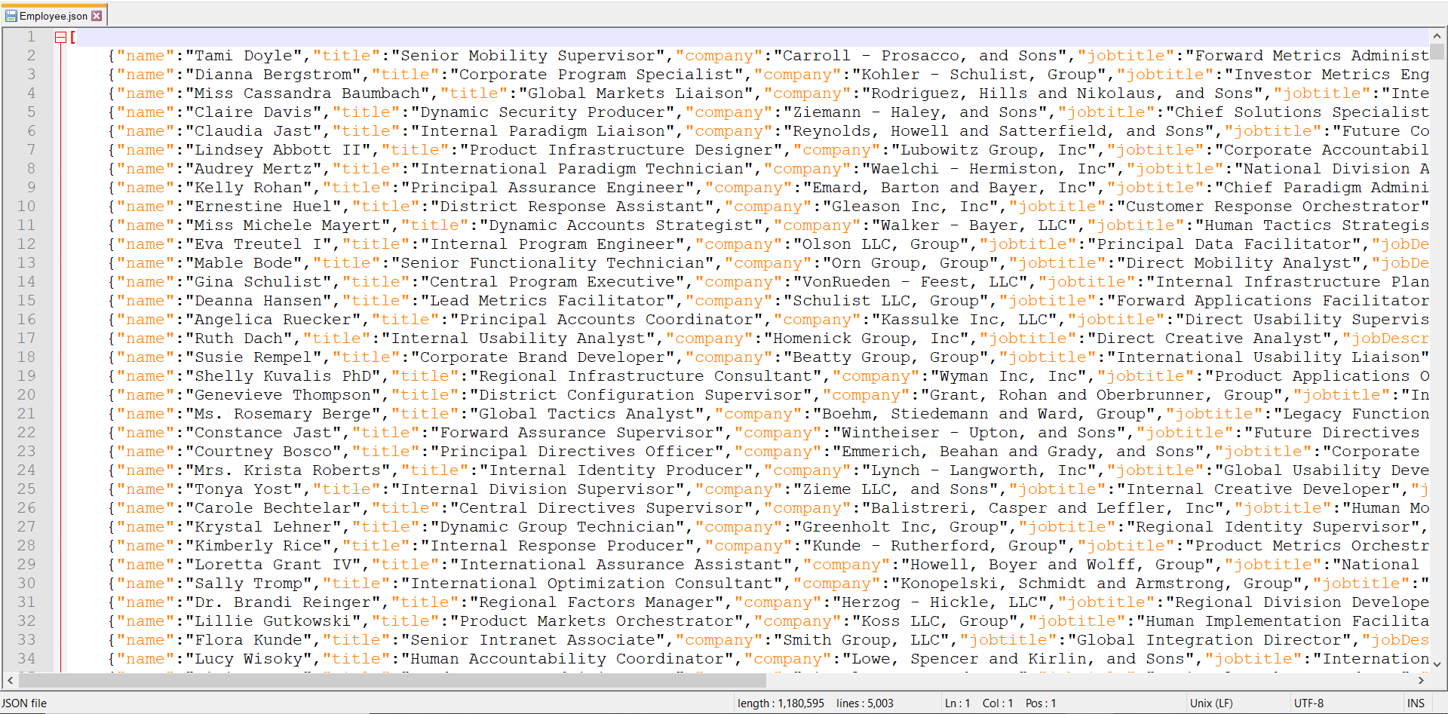Click the vertical scrollbar down arrow

click(x=1437, y=664)
